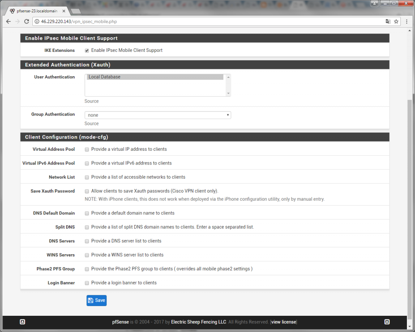Click the User Authentication list down arrow

[x=228, y=94]
